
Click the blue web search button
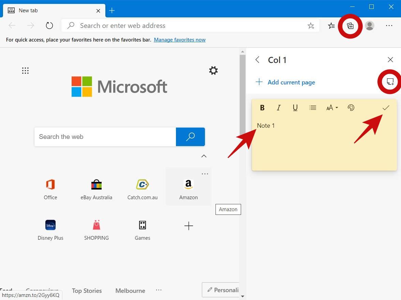pos(190,137)
